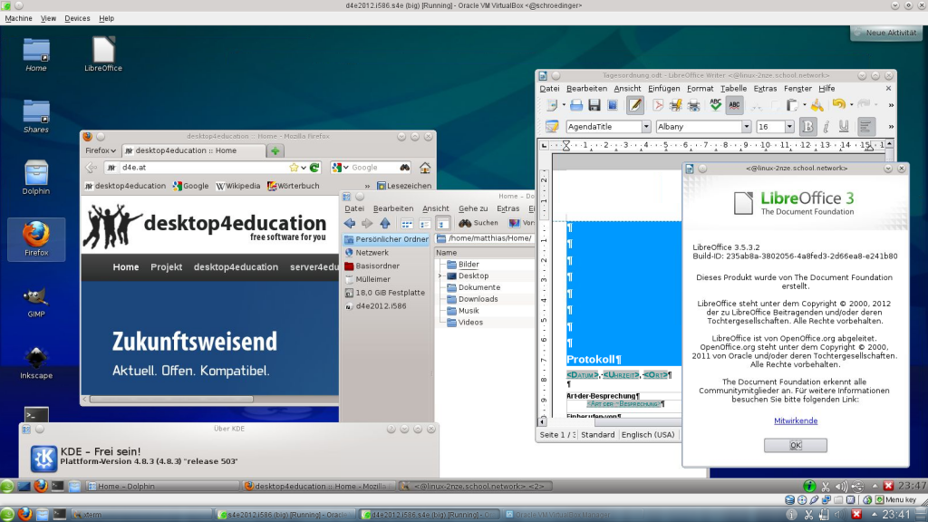This screenshot has height=522, width=928.
Task: Open the Albany font name dropdown
Action: 747,127
